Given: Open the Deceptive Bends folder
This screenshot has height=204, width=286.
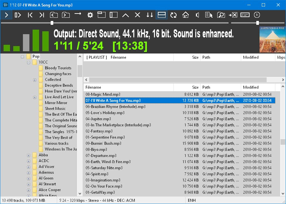Looking at the screenshot, I should tap(58, 85).
